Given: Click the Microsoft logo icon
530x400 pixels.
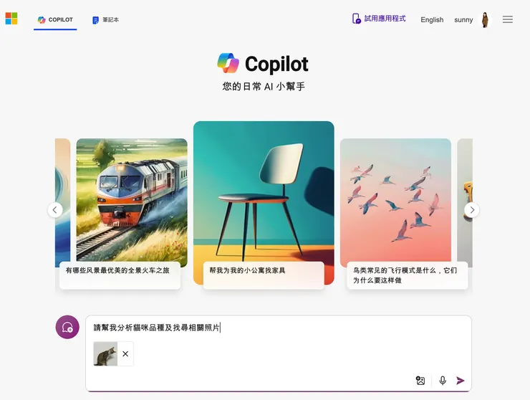Looking at the screenshot, I should 11,19.
